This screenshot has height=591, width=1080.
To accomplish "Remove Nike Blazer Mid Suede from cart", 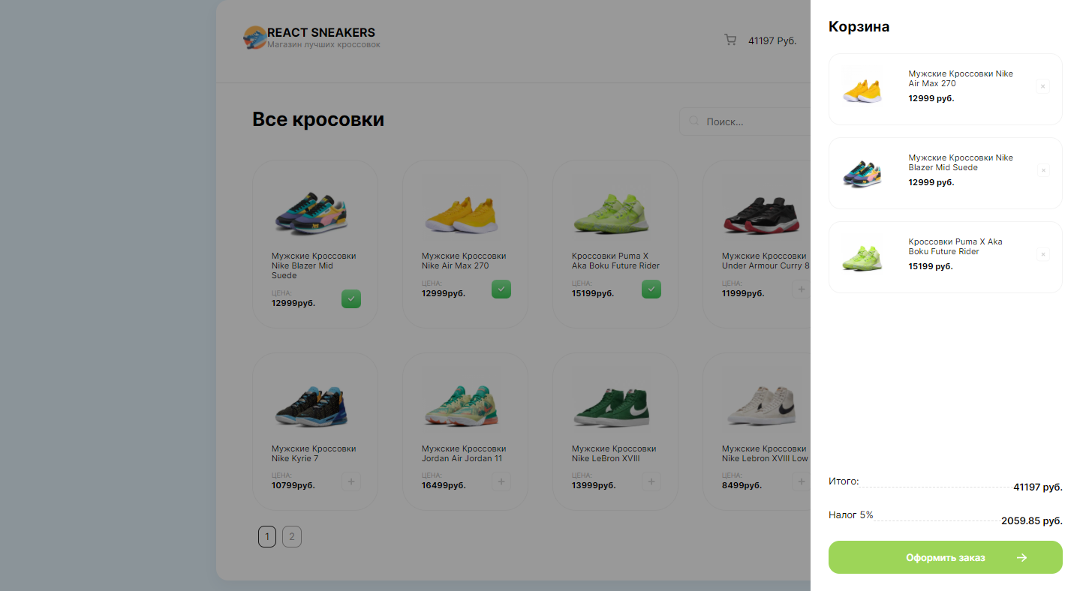I will click(x=1042, y=170).
